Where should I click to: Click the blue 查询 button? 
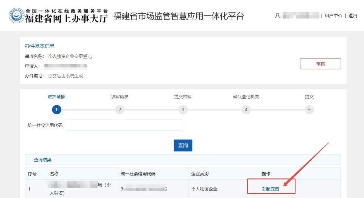(x=183, y=145)
